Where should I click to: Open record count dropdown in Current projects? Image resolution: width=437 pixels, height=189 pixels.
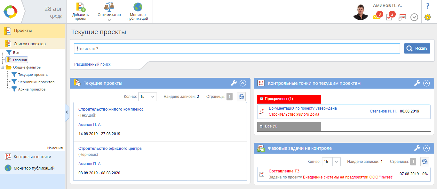tap(153, 97)
